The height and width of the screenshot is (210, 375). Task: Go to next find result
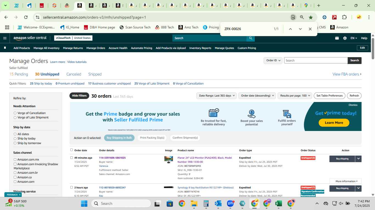[x=300, y=29]
